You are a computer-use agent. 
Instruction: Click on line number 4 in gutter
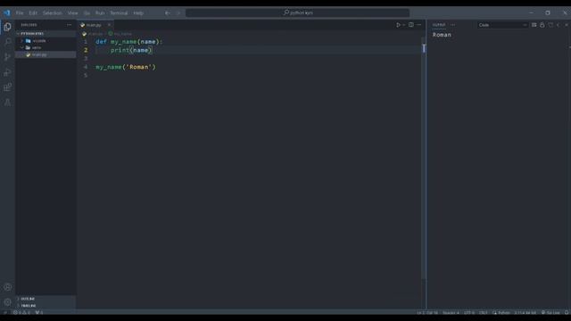pyautogui.click(x=86, y=67)
